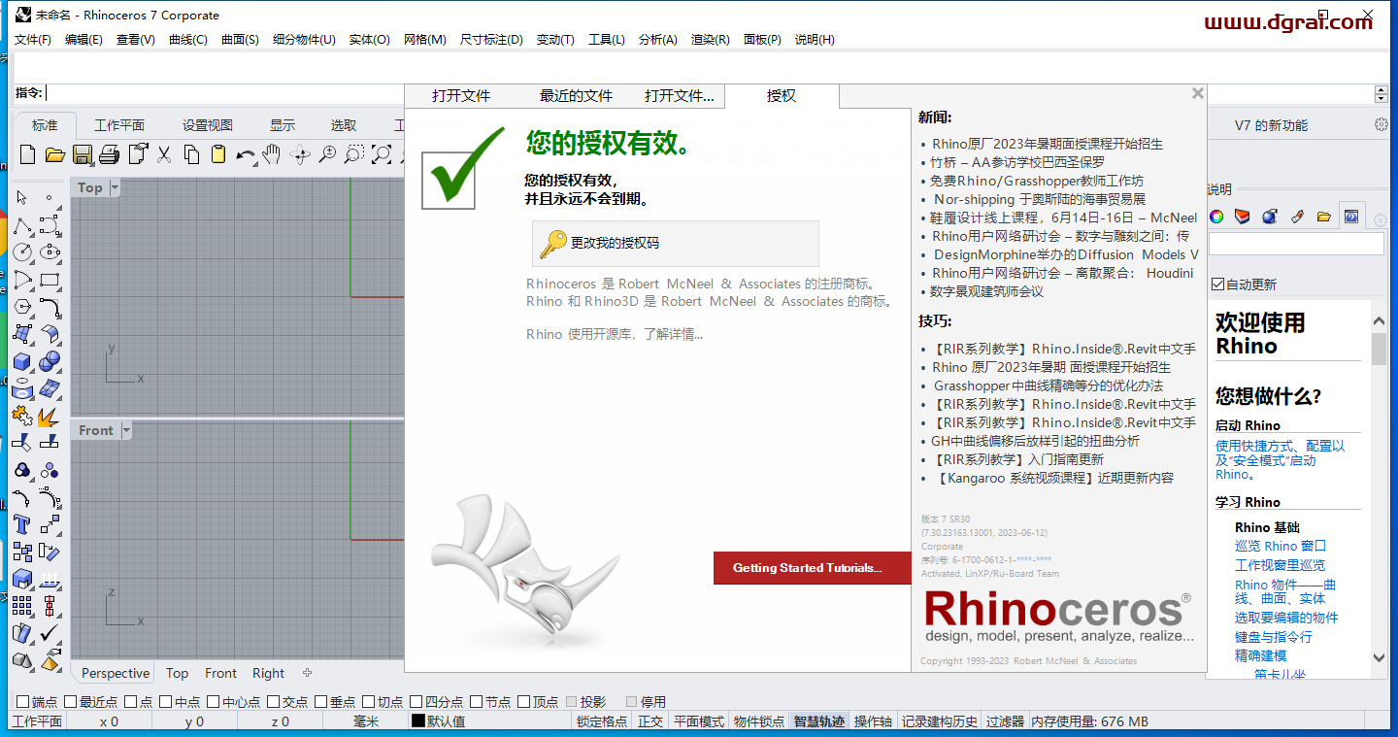Enable the 中点 osnap checkbox

click(167, 701)
